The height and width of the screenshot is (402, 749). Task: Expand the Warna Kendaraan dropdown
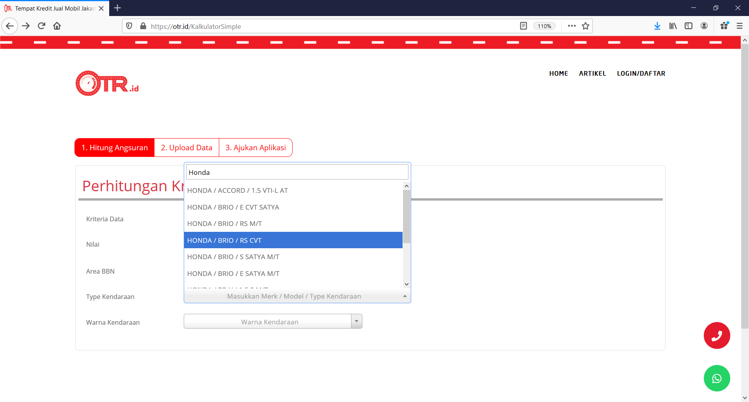tap(356, 322)
